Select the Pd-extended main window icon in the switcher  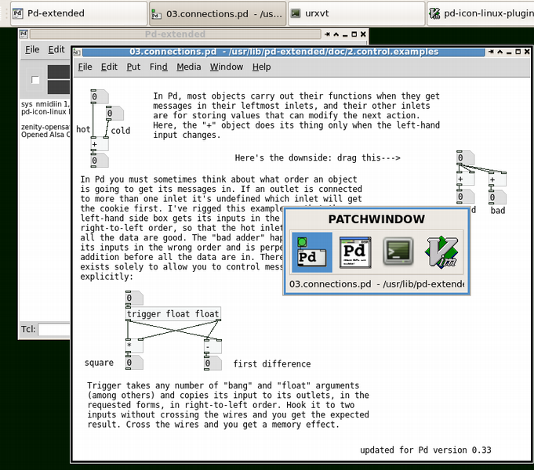click(x=355, y=252)
